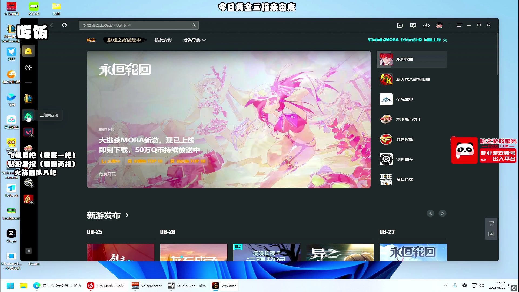Open the folder icon in top toolbar
The width and height of the screenshot is (519, 292).
tap(400, 25)
